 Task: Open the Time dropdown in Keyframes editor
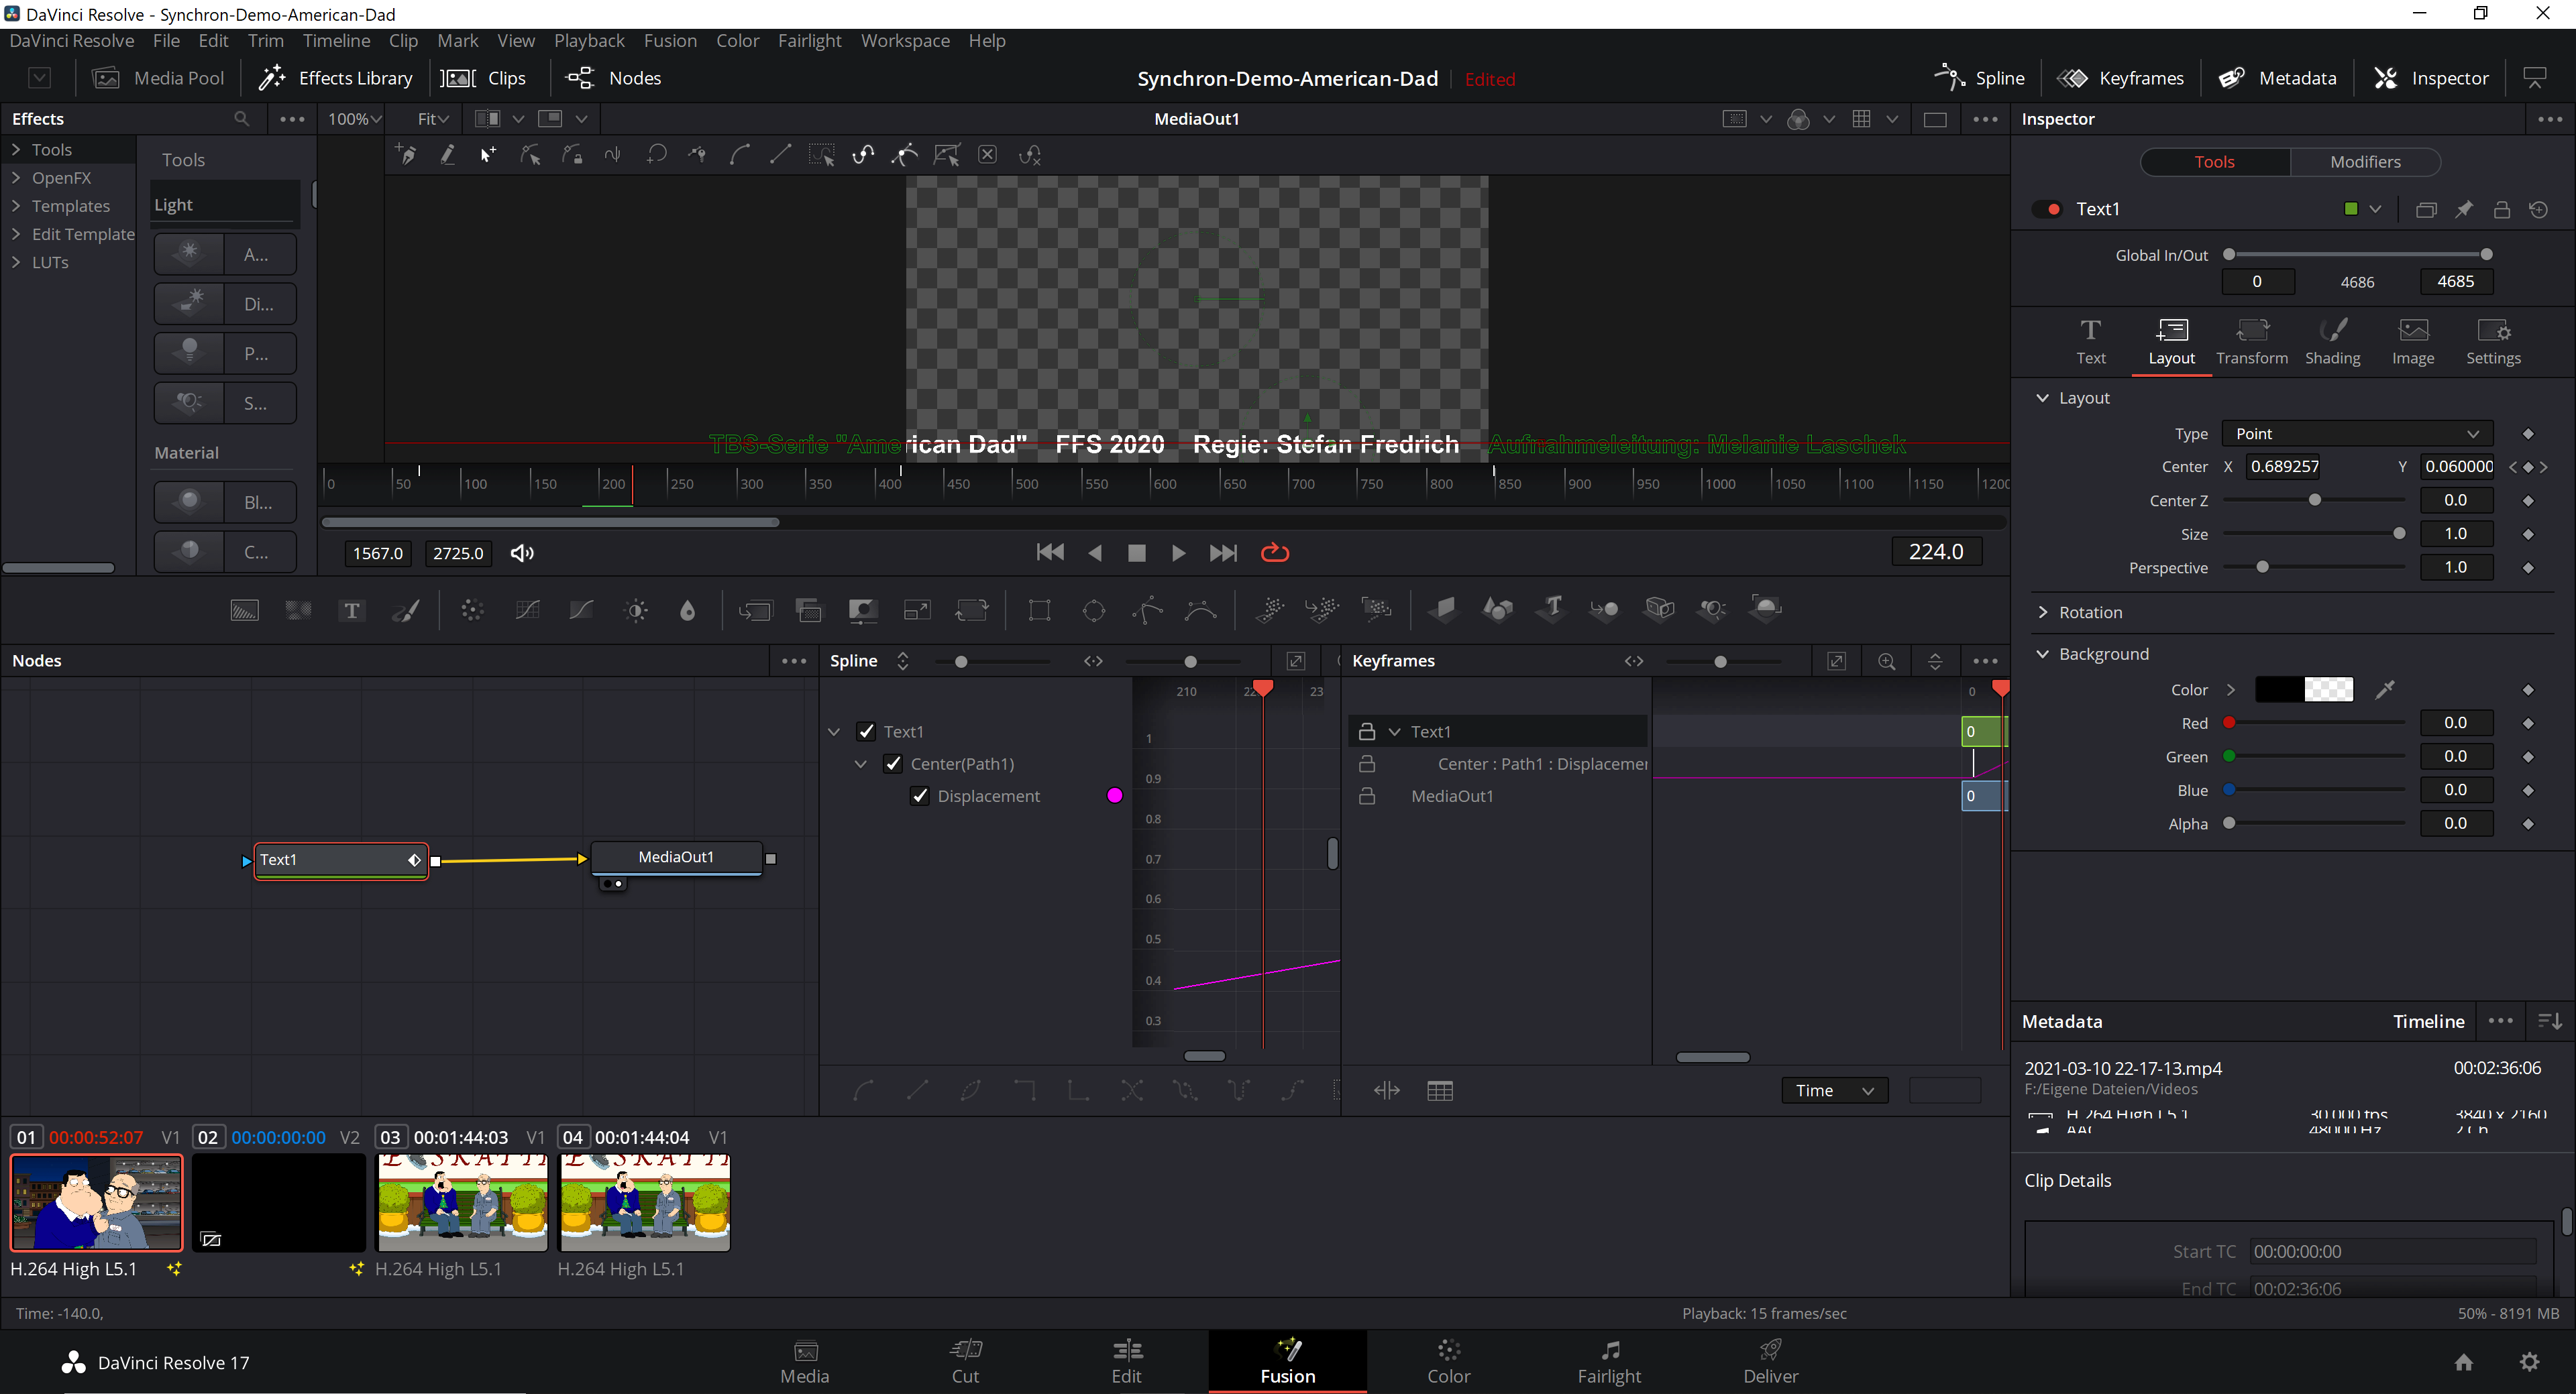coord(1834,1090)
